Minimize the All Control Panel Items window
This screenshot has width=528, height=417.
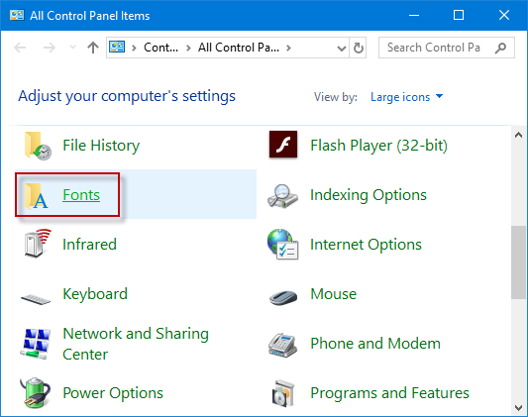[x=414, y=15]
